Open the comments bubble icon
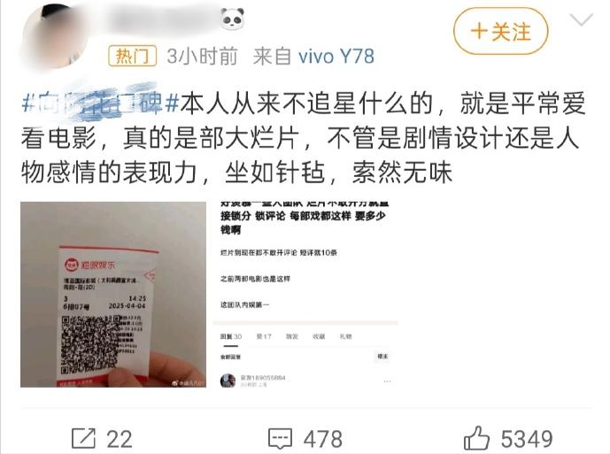610x454 pixels. point(280,439)
